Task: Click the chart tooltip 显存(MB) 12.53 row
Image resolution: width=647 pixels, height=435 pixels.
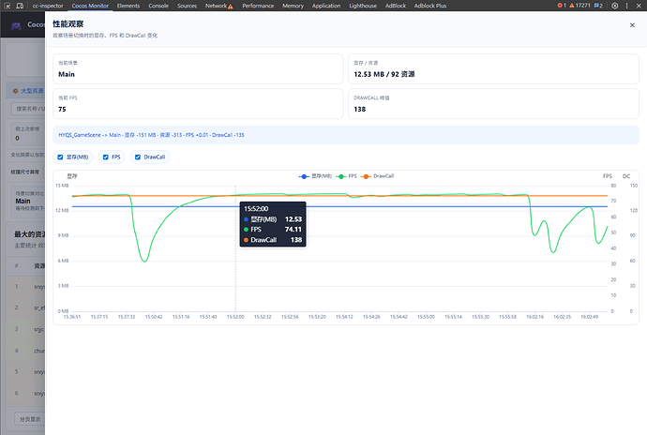Action: click(273, 219)
